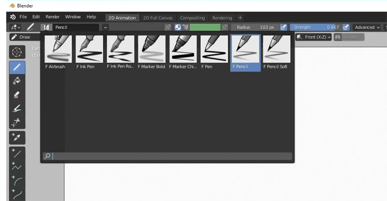Click the Blender logo menu icon
This screenshot has width=387, height=201.
click(x=13, y=17)
